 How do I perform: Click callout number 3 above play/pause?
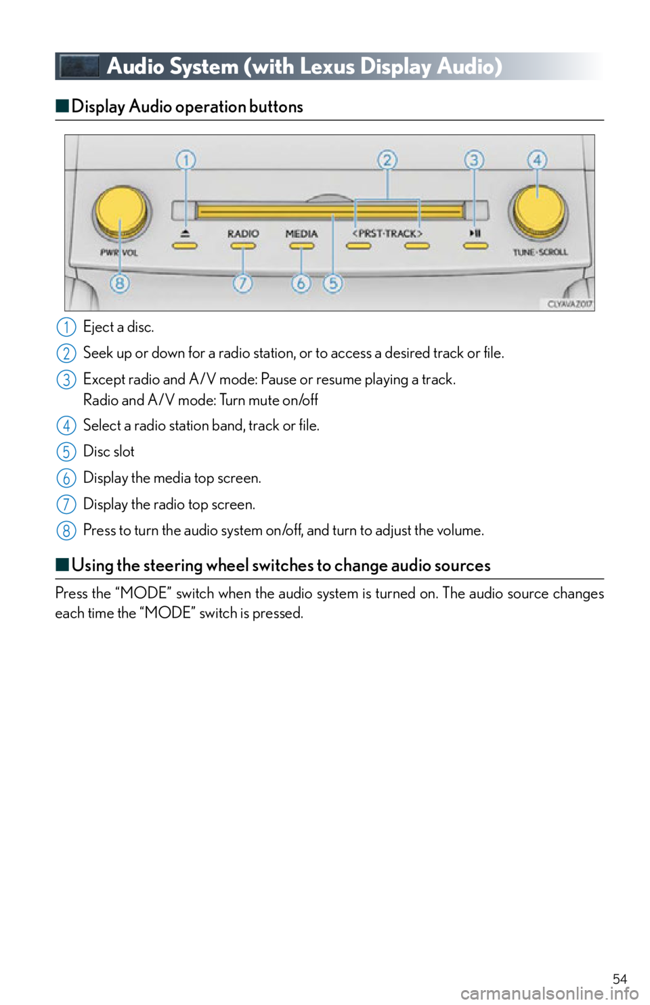coord(474,161)
